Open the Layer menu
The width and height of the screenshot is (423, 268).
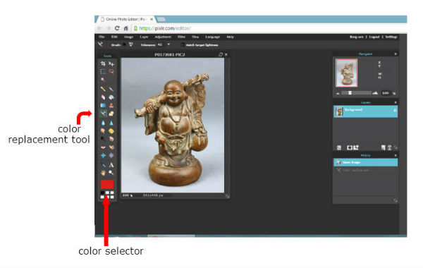(144, 37)
